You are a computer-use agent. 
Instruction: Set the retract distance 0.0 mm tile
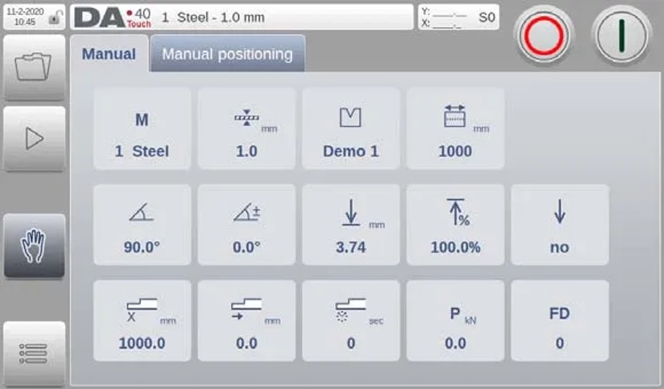[x=246, y=320]
